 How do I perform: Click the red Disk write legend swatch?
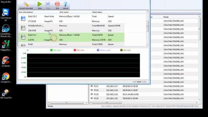pyautogui.click(x=75, y=50)
